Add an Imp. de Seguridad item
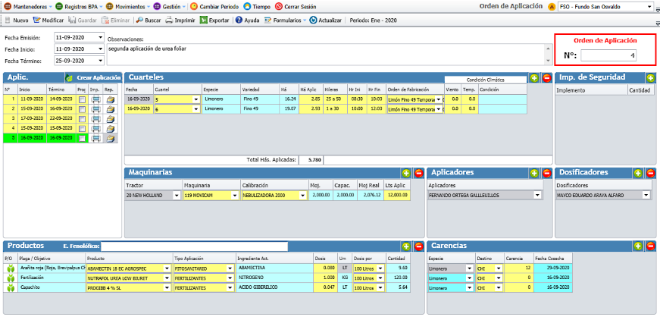Viewport: 660px width, 317px height. pos(650,78)
